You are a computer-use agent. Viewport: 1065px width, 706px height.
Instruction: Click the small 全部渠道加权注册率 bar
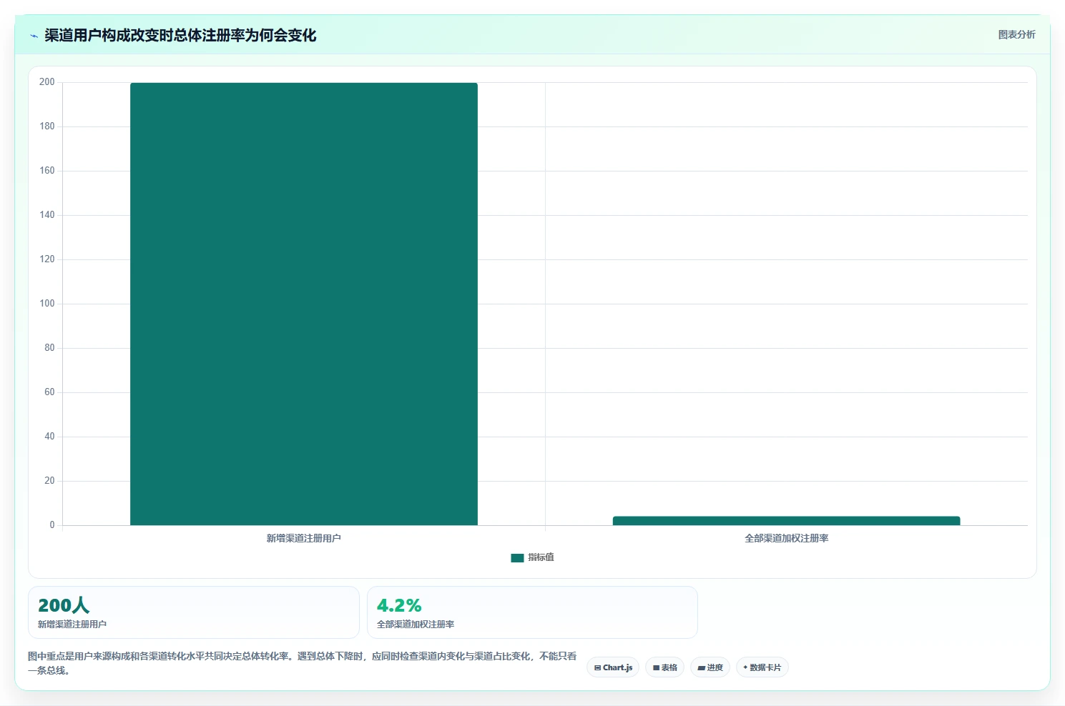click(786, 521)
